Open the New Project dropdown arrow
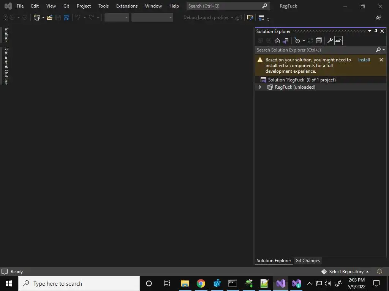This screenshot has width=389, height=291. point(43,17)
